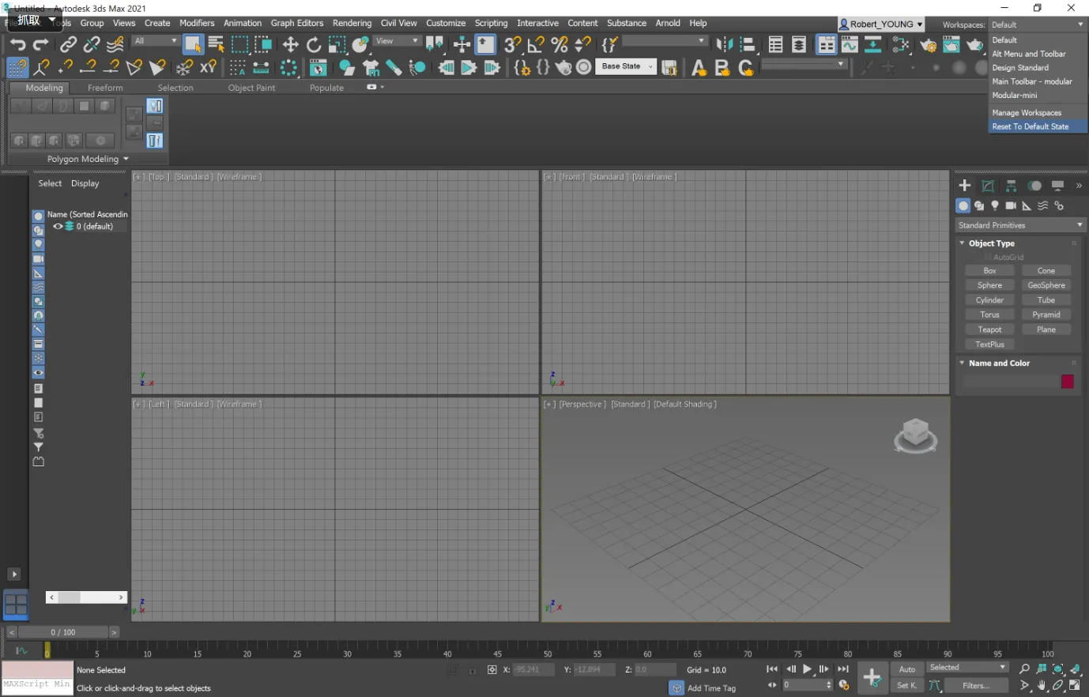
Task: Toggle visibility eye of 0 (default) layer
Action: (x=58, y=227)
